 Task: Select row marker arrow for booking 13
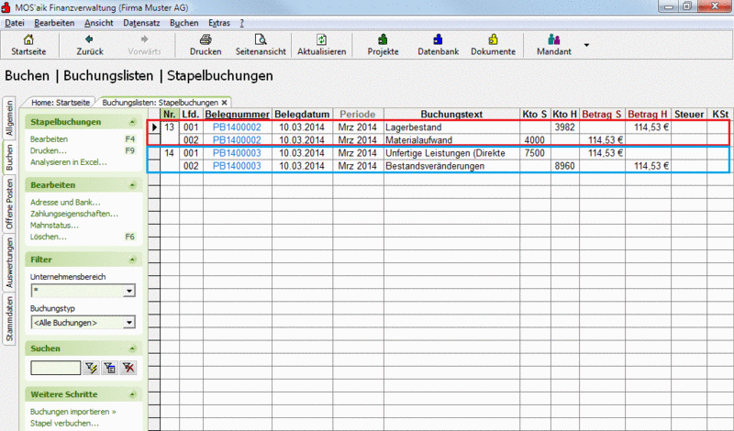point(154,127)
